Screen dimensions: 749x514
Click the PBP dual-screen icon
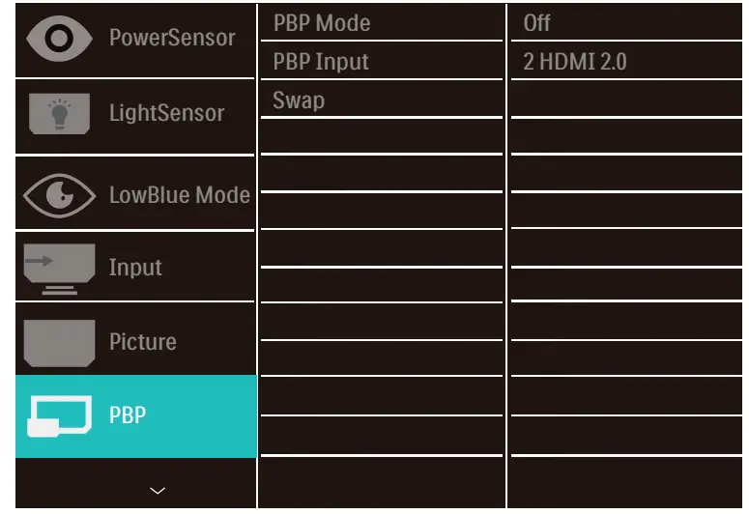tap(58, 415)
